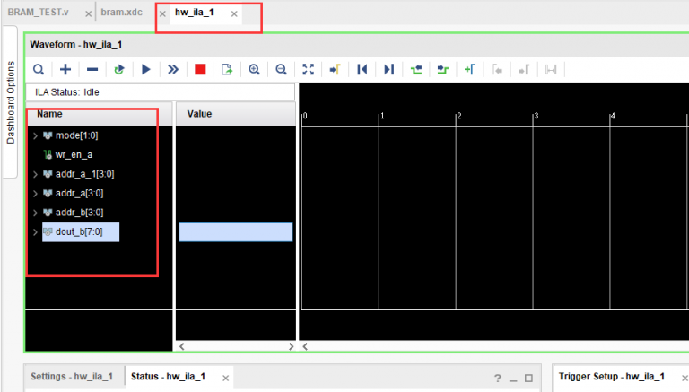Screen dimensions: 689x392
Task: Expand the mode[1:0] signal bus
Action: [x=35, y=135]
